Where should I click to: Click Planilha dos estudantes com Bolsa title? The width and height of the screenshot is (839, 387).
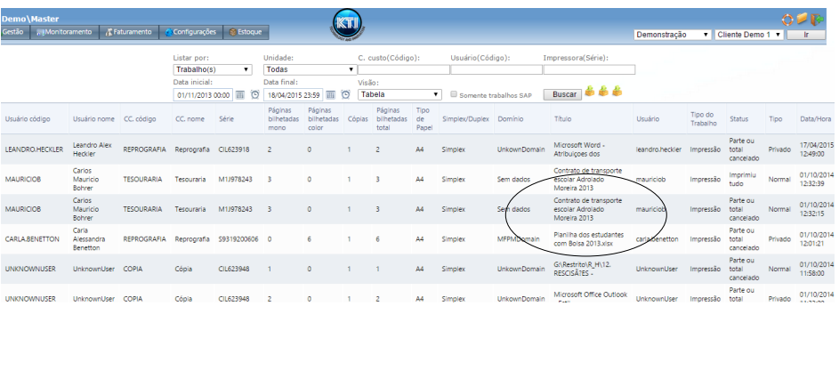[589, 239]
